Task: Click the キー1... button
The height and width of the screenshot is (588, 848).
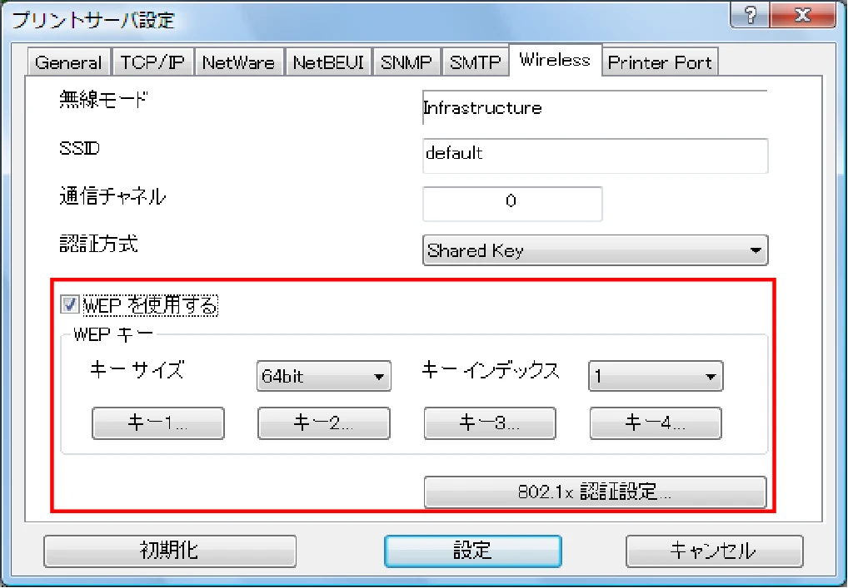Action: coord(158,422)
